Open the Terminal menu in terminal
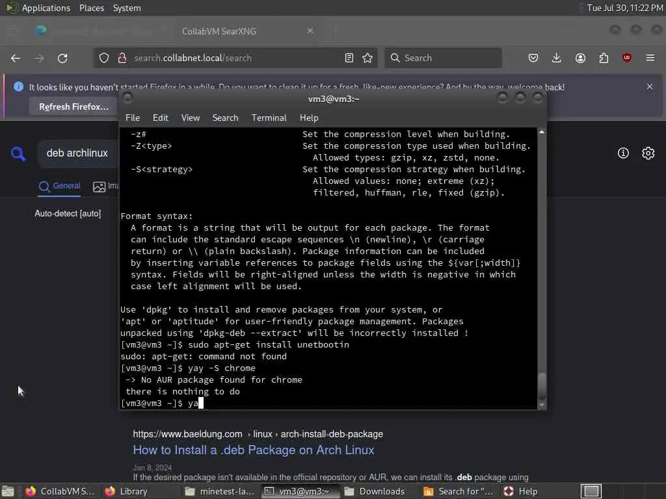 [269, 118]
